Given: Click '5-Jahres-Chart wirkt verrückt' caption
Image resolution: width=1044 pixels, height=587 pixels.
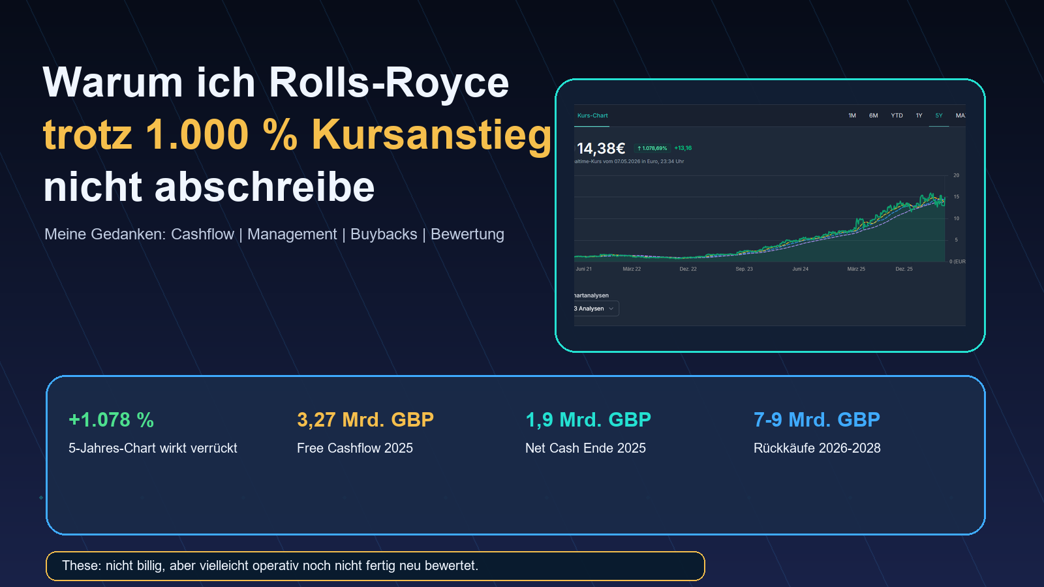Looking at the screenshot, I should (x=153, y=448).
